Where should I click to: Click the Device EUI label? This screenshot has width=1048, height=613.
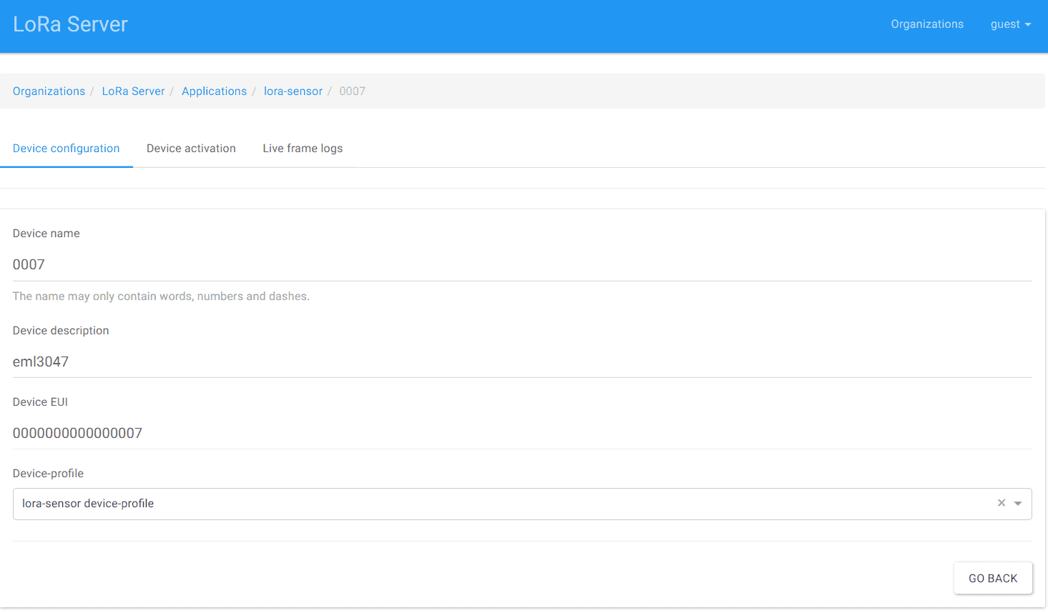(x=40, y=402)
